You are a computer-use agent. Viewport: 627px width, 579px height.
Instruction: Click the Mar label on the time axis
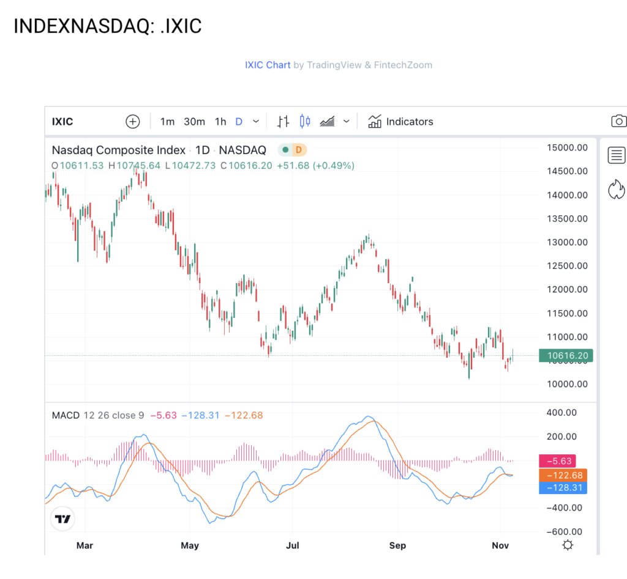[x=84, y=545]
